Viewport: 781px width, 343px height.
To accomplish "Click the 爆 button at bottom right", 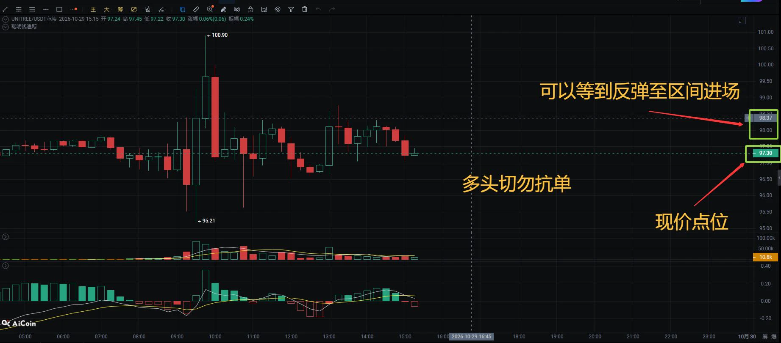I will coord(774,337).
